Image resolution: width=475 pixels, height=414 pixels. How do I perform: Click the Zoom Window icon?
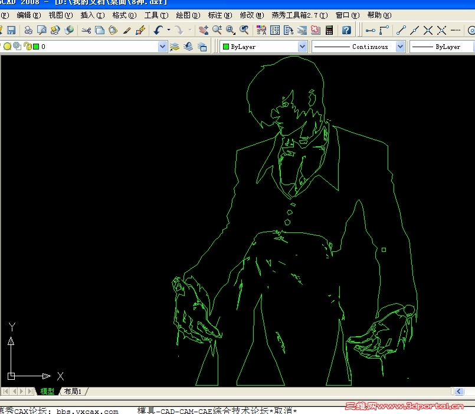(x=231, y=30)
